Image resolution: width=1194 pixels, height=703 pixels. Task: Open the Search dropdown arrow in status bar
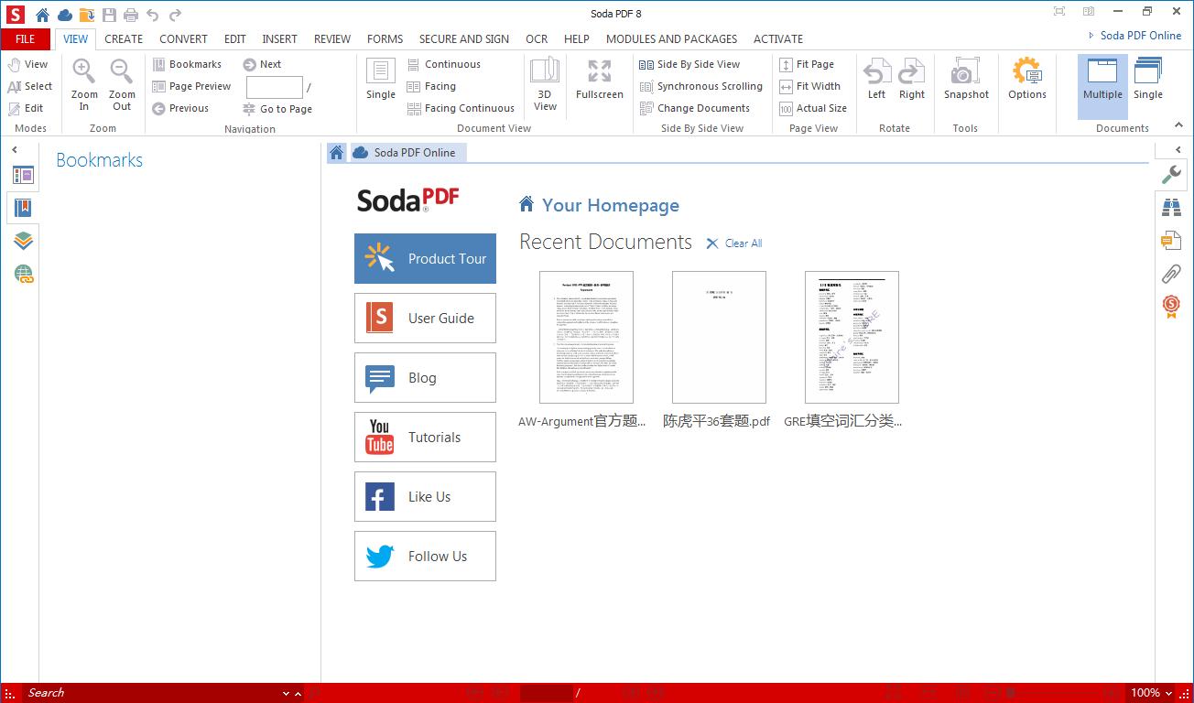coord(286,694)
